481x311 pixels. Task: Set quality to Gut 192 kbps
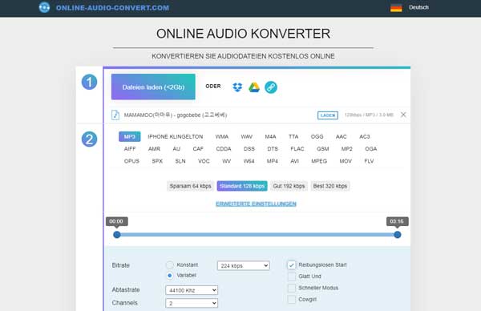coord(289,186)
